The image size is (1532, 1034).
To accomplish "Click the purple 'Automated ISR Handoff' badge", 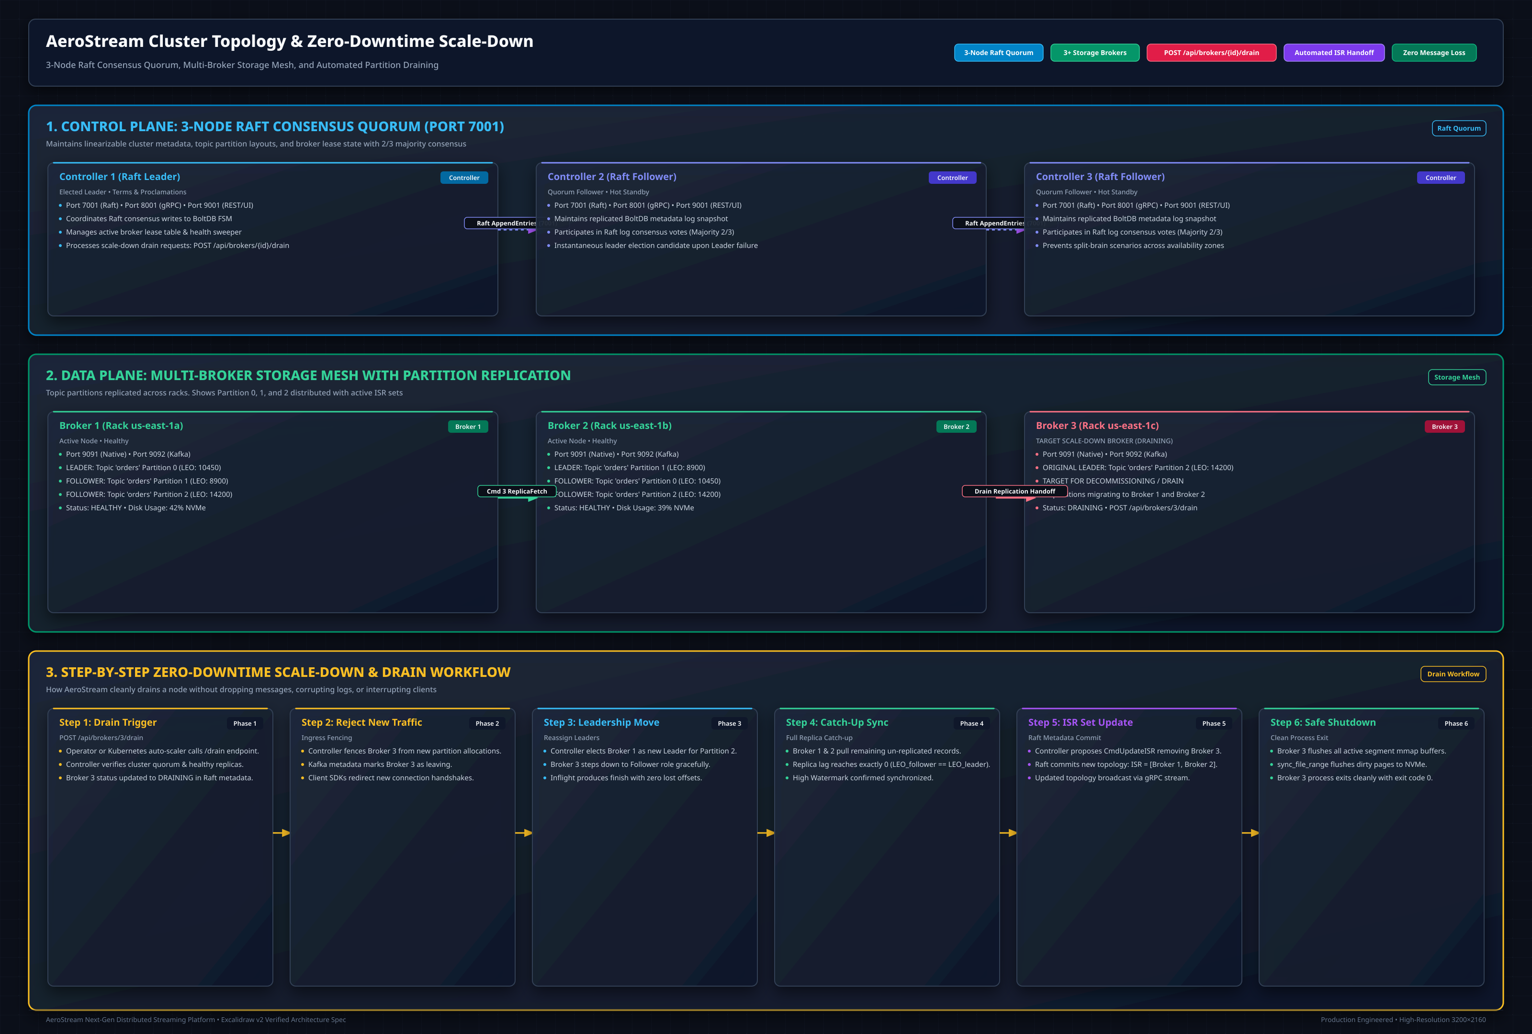I will [x=1334, y=53].
